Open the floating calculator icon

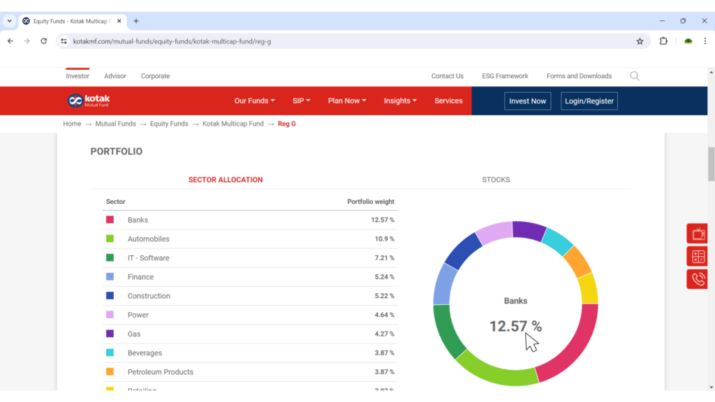tap(698, 257)
